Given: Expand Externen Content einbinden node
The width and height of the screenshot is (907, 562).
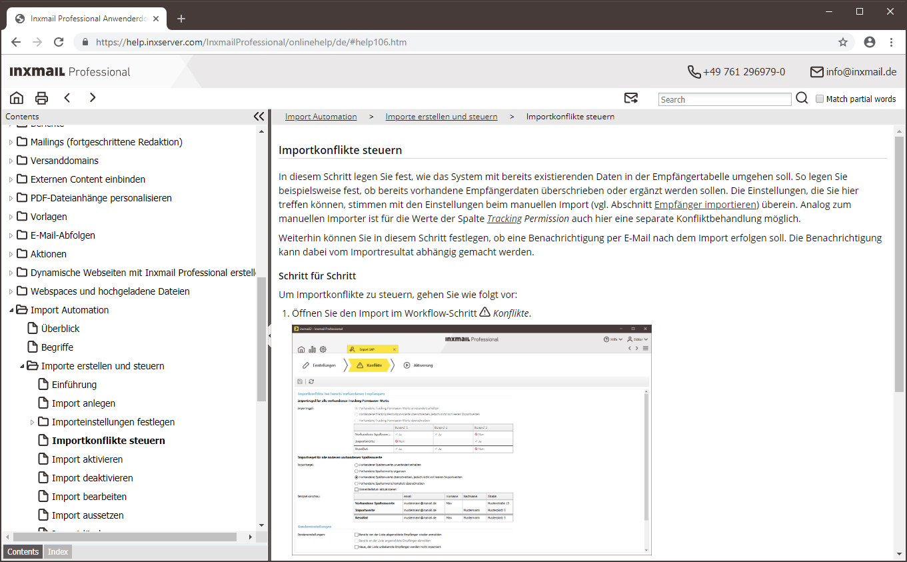Looking at the screenshot, I should point(11,179).
